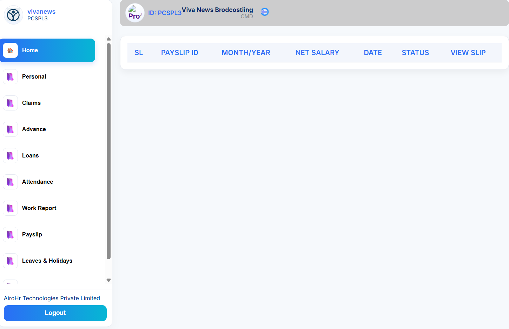Select the Payslip menu entry
Screen dimensions: 509x329
pyautogui.click(x=32, y=234)
